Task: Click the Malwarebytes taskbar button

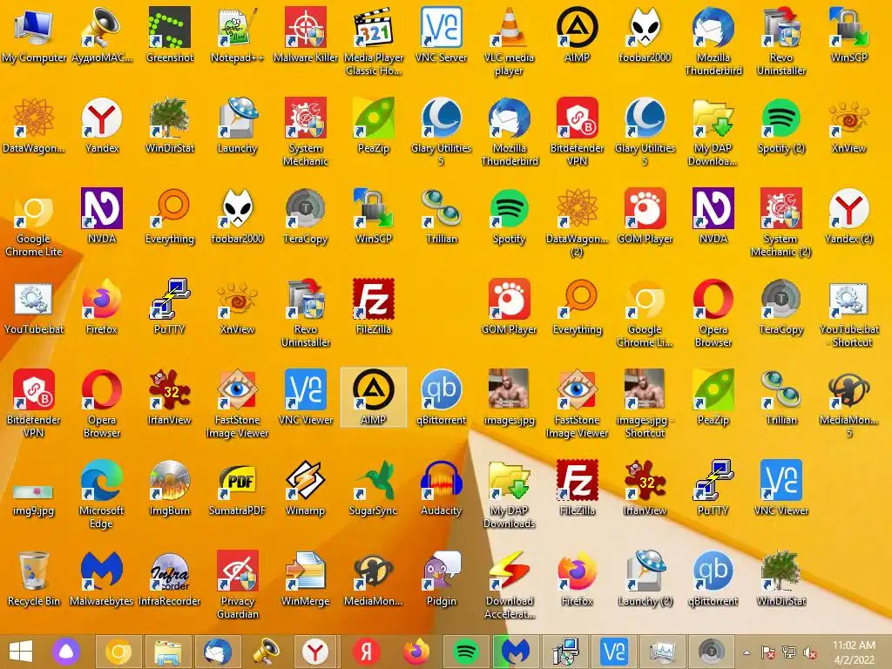Action: point(516,652)
